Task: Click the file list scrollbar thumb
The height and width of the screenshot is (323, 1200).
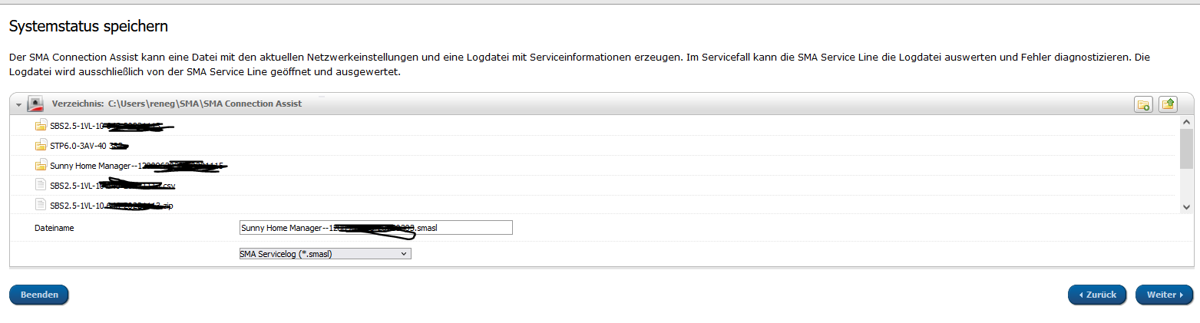Action: point(1187,148)
